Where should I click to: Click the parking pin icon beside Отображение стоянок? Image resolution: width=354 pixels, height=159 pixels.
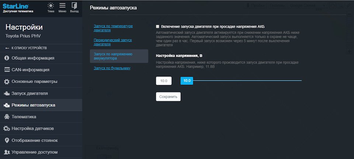tap(7, 141)
